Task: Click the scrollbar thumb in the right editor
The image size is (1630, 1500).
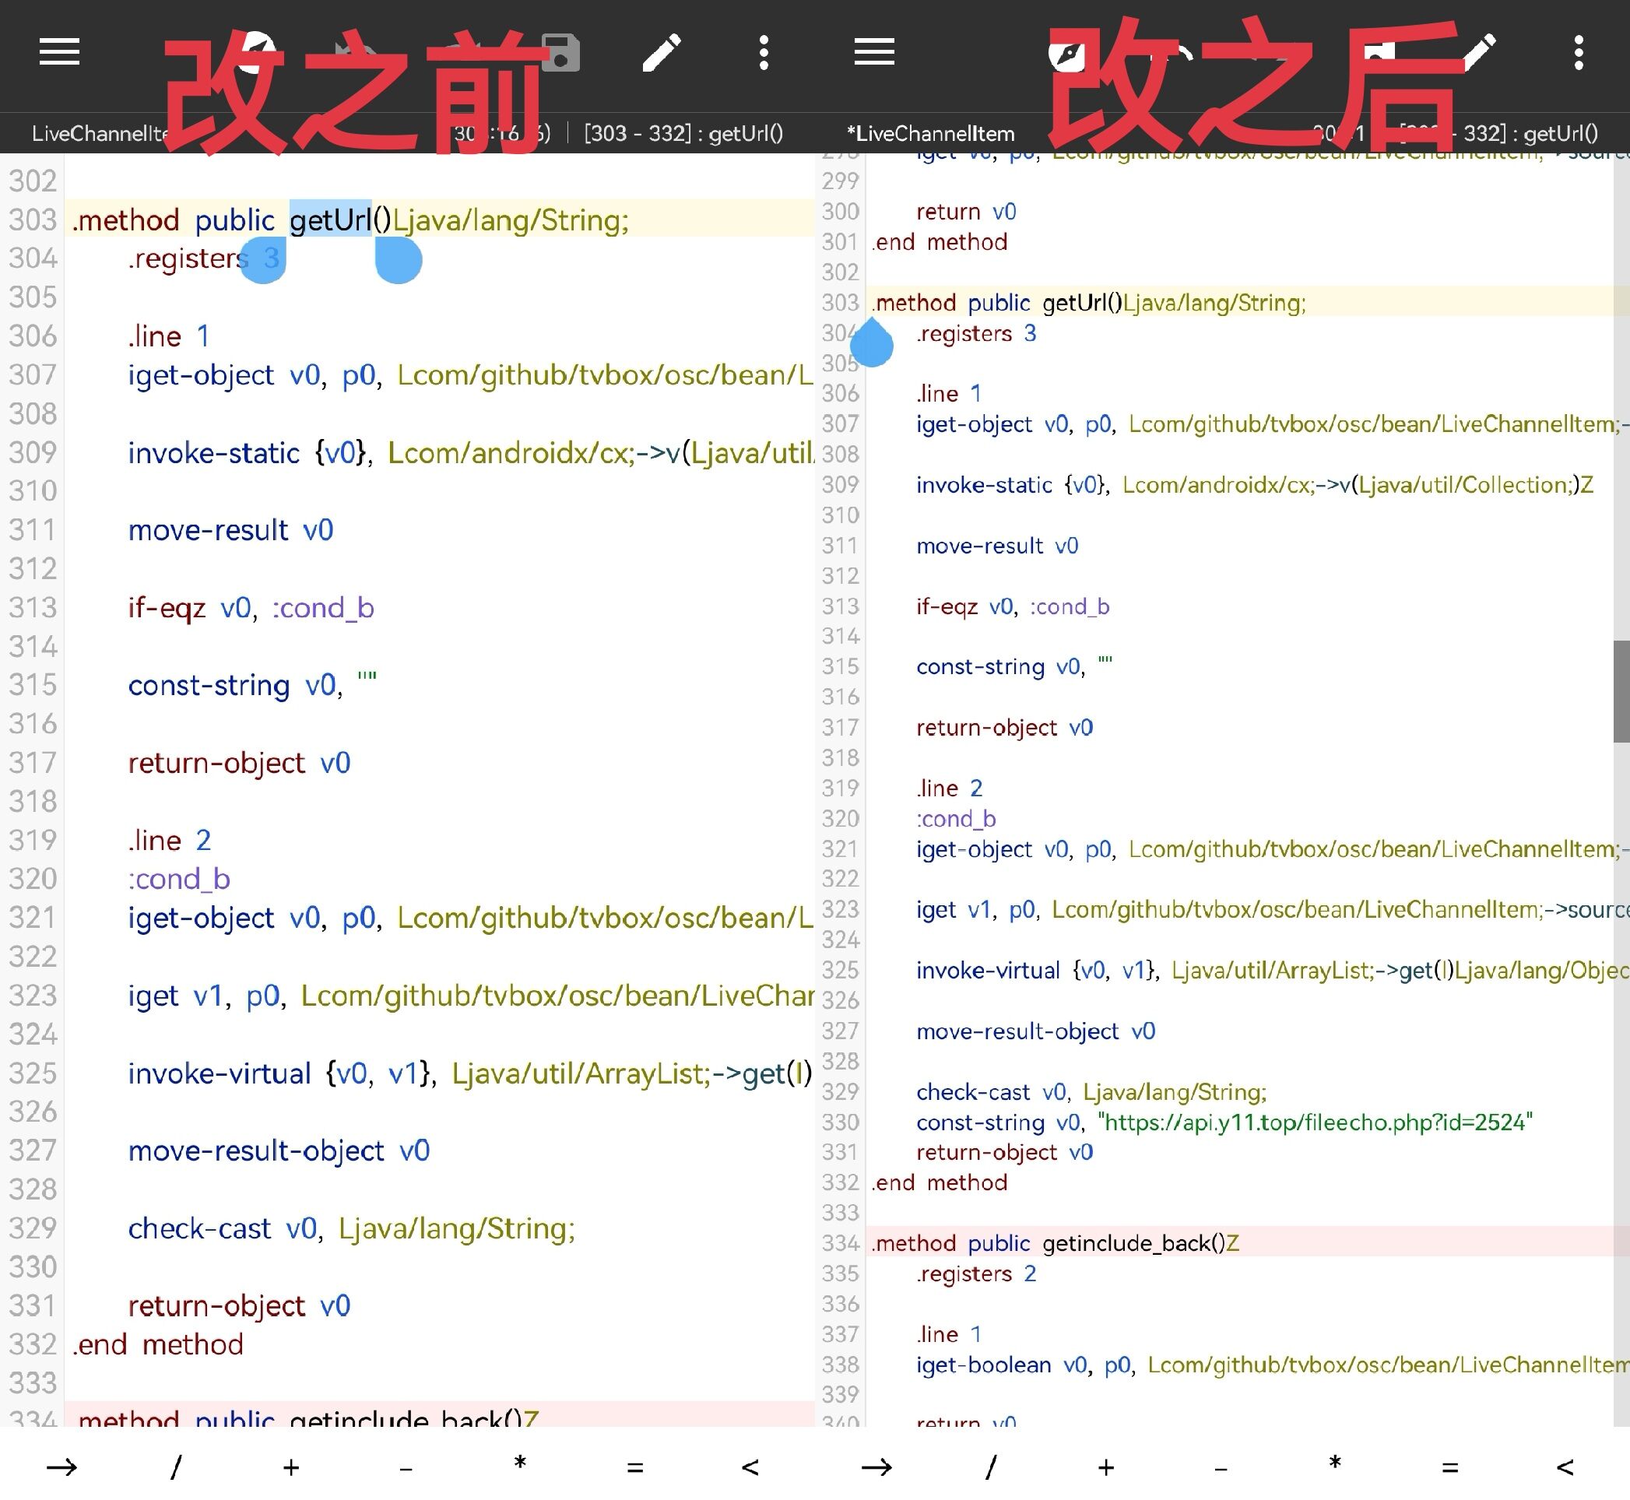Action: tap(1621, 690)
